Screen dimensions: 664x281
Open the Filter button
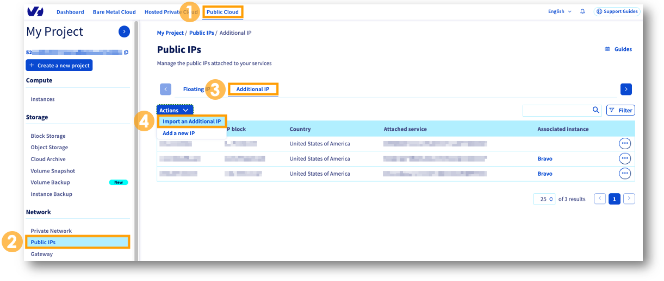[x=620, y=110]
